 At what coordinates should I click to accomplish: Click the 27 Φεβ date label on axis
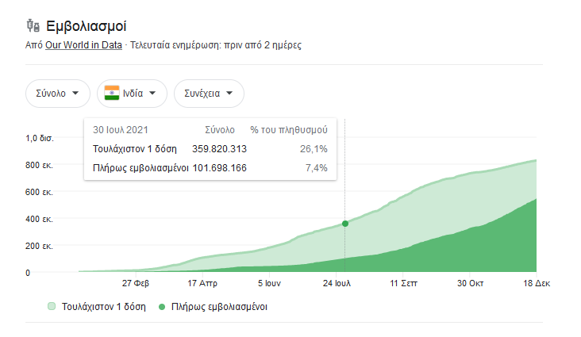[x=136, y=283]
